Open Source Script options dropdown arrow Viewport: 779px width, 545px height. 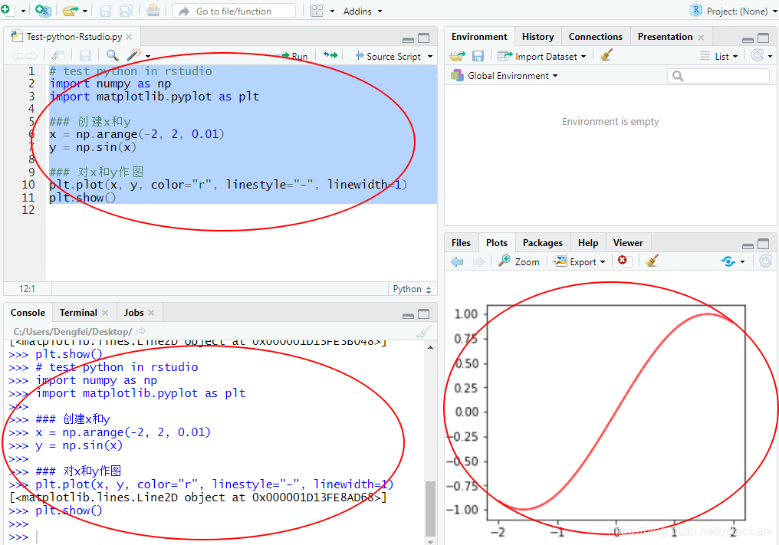pyautogui.click(x=430, y=56)
